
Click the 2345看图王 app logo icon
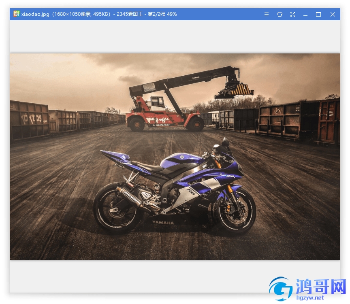click(x=16, y=14)
